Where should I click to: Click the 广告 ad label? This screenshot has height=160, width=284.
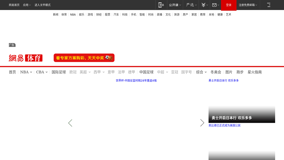pyautogui.click(x=12, y=45)
